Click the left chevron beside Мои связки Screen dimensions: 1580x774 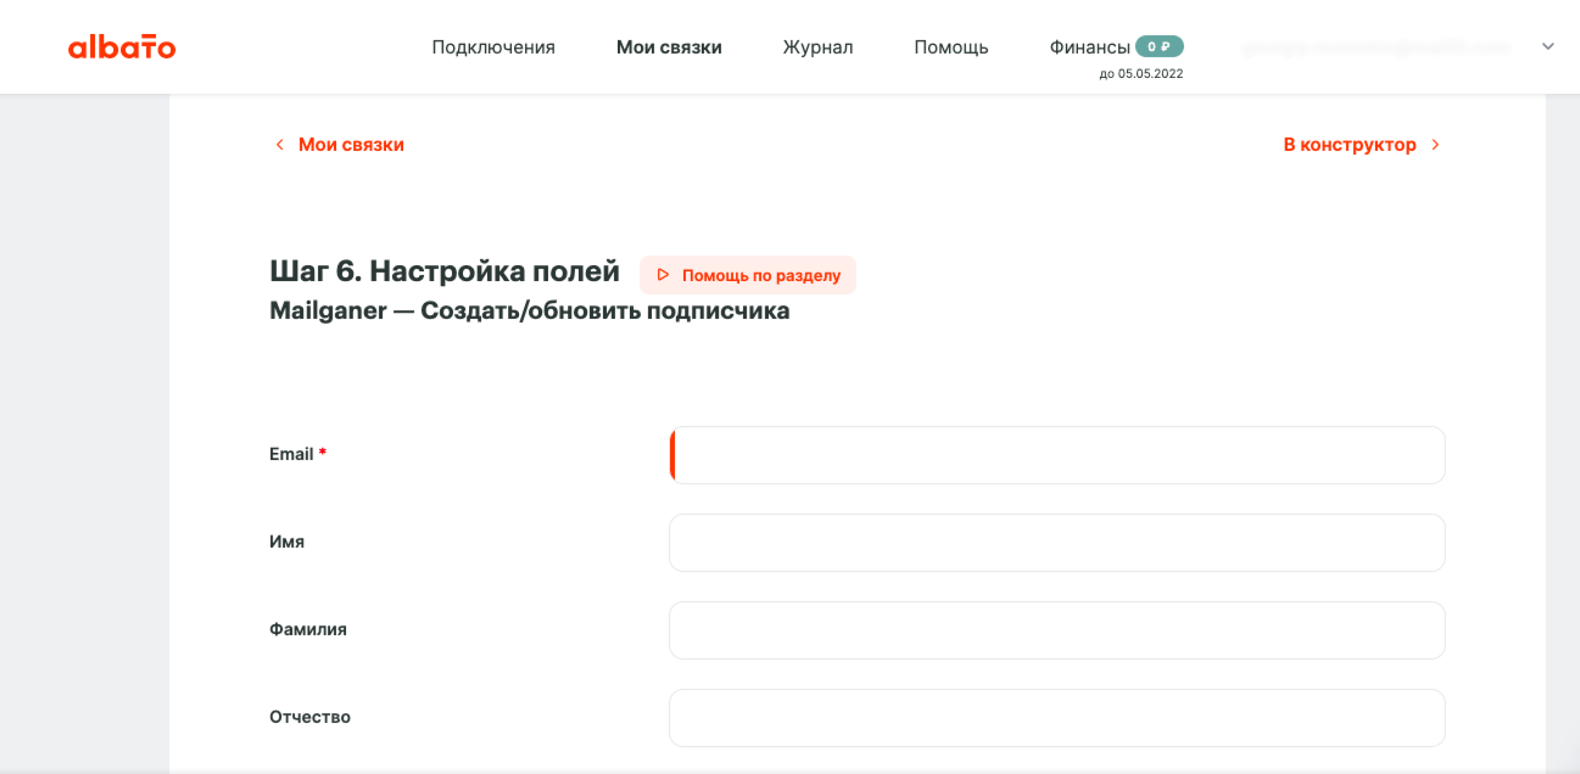[x=280, y=145]
